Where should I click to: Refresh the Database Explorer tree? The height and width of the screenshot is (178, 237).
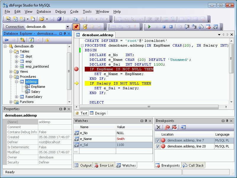tap(31, 40)
